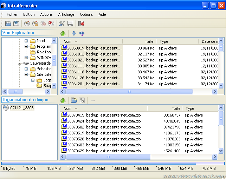This screenshot has height=179, width=226.
Task: Expand the Intel folder node
Action: (26, 41)
